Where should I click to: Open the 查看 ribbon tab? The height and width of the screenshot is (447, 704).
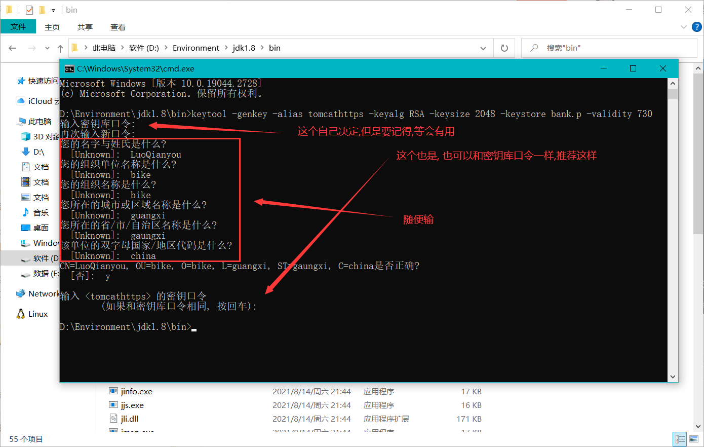point(118,27)
